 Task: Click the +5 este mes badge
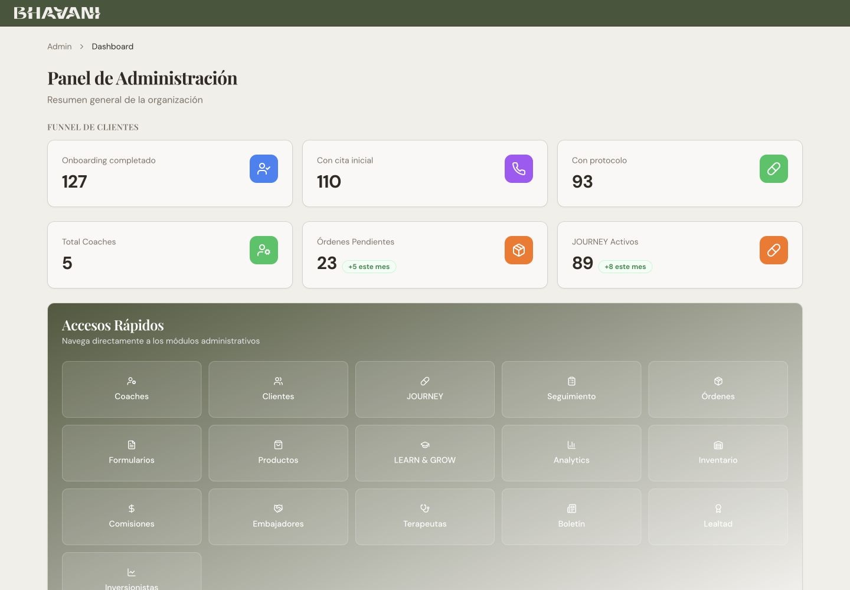(x=369, y=267)
